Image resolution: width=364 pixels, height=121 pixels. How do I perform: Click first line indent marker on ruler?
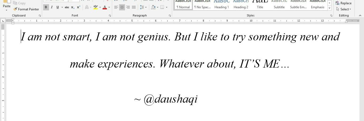click(x=13, y=19)
